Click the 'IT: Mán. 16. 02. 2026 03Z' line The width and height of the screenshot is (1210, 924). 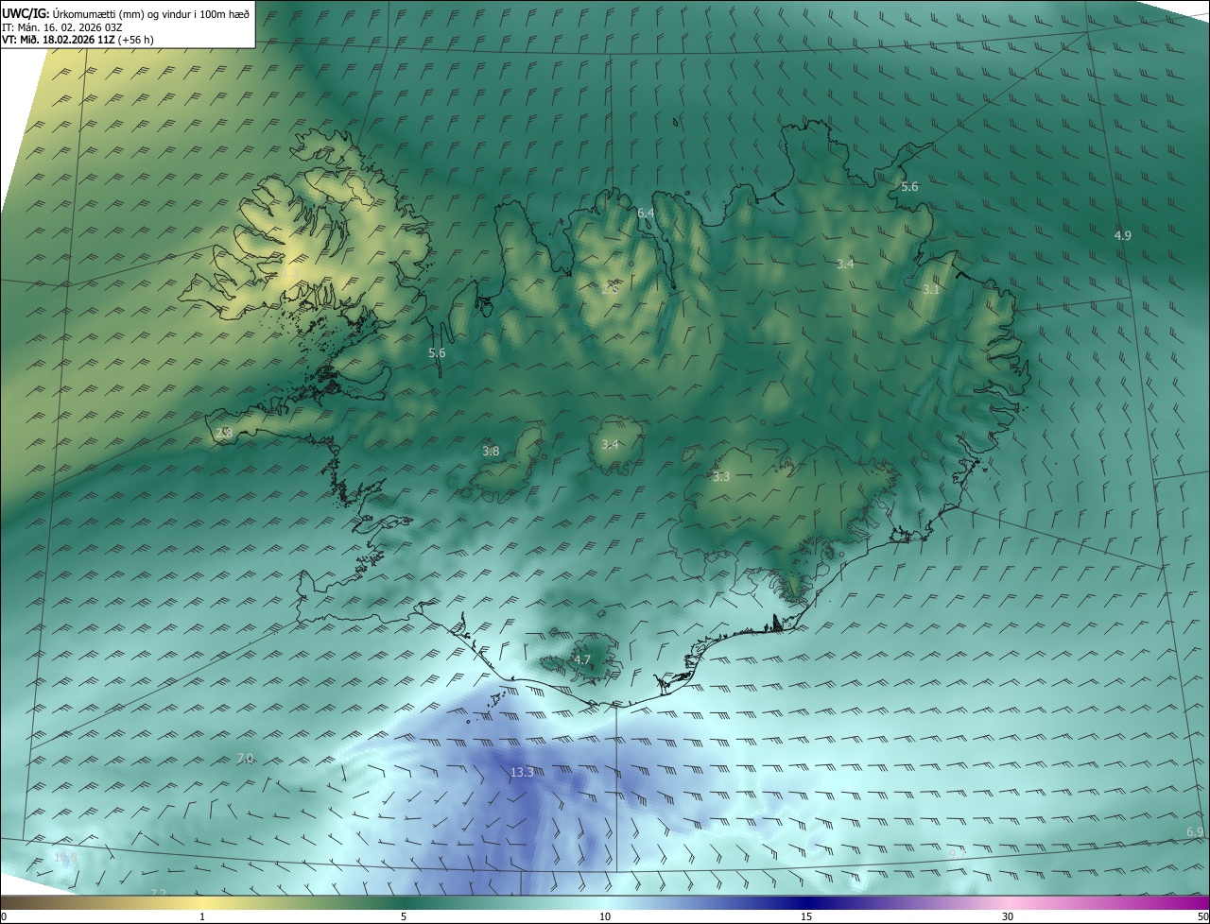(x=62, y=27)
